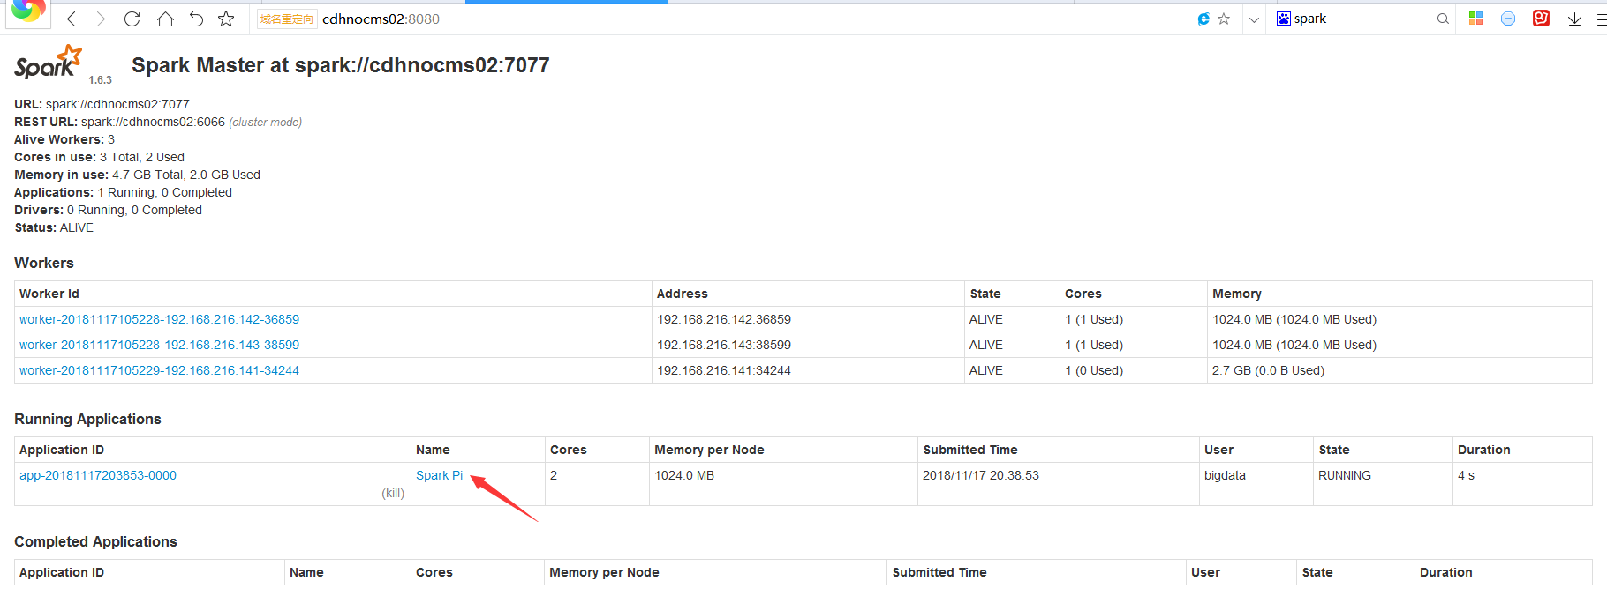Select the Memory in use line
1607x596 pixels.
pyautogui.click(x=137, y=175)
